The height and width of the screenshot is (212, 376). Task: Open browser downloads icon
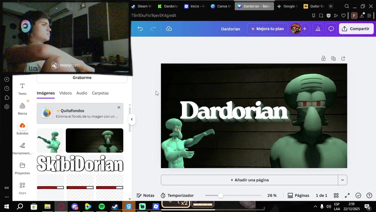(362, 16)
